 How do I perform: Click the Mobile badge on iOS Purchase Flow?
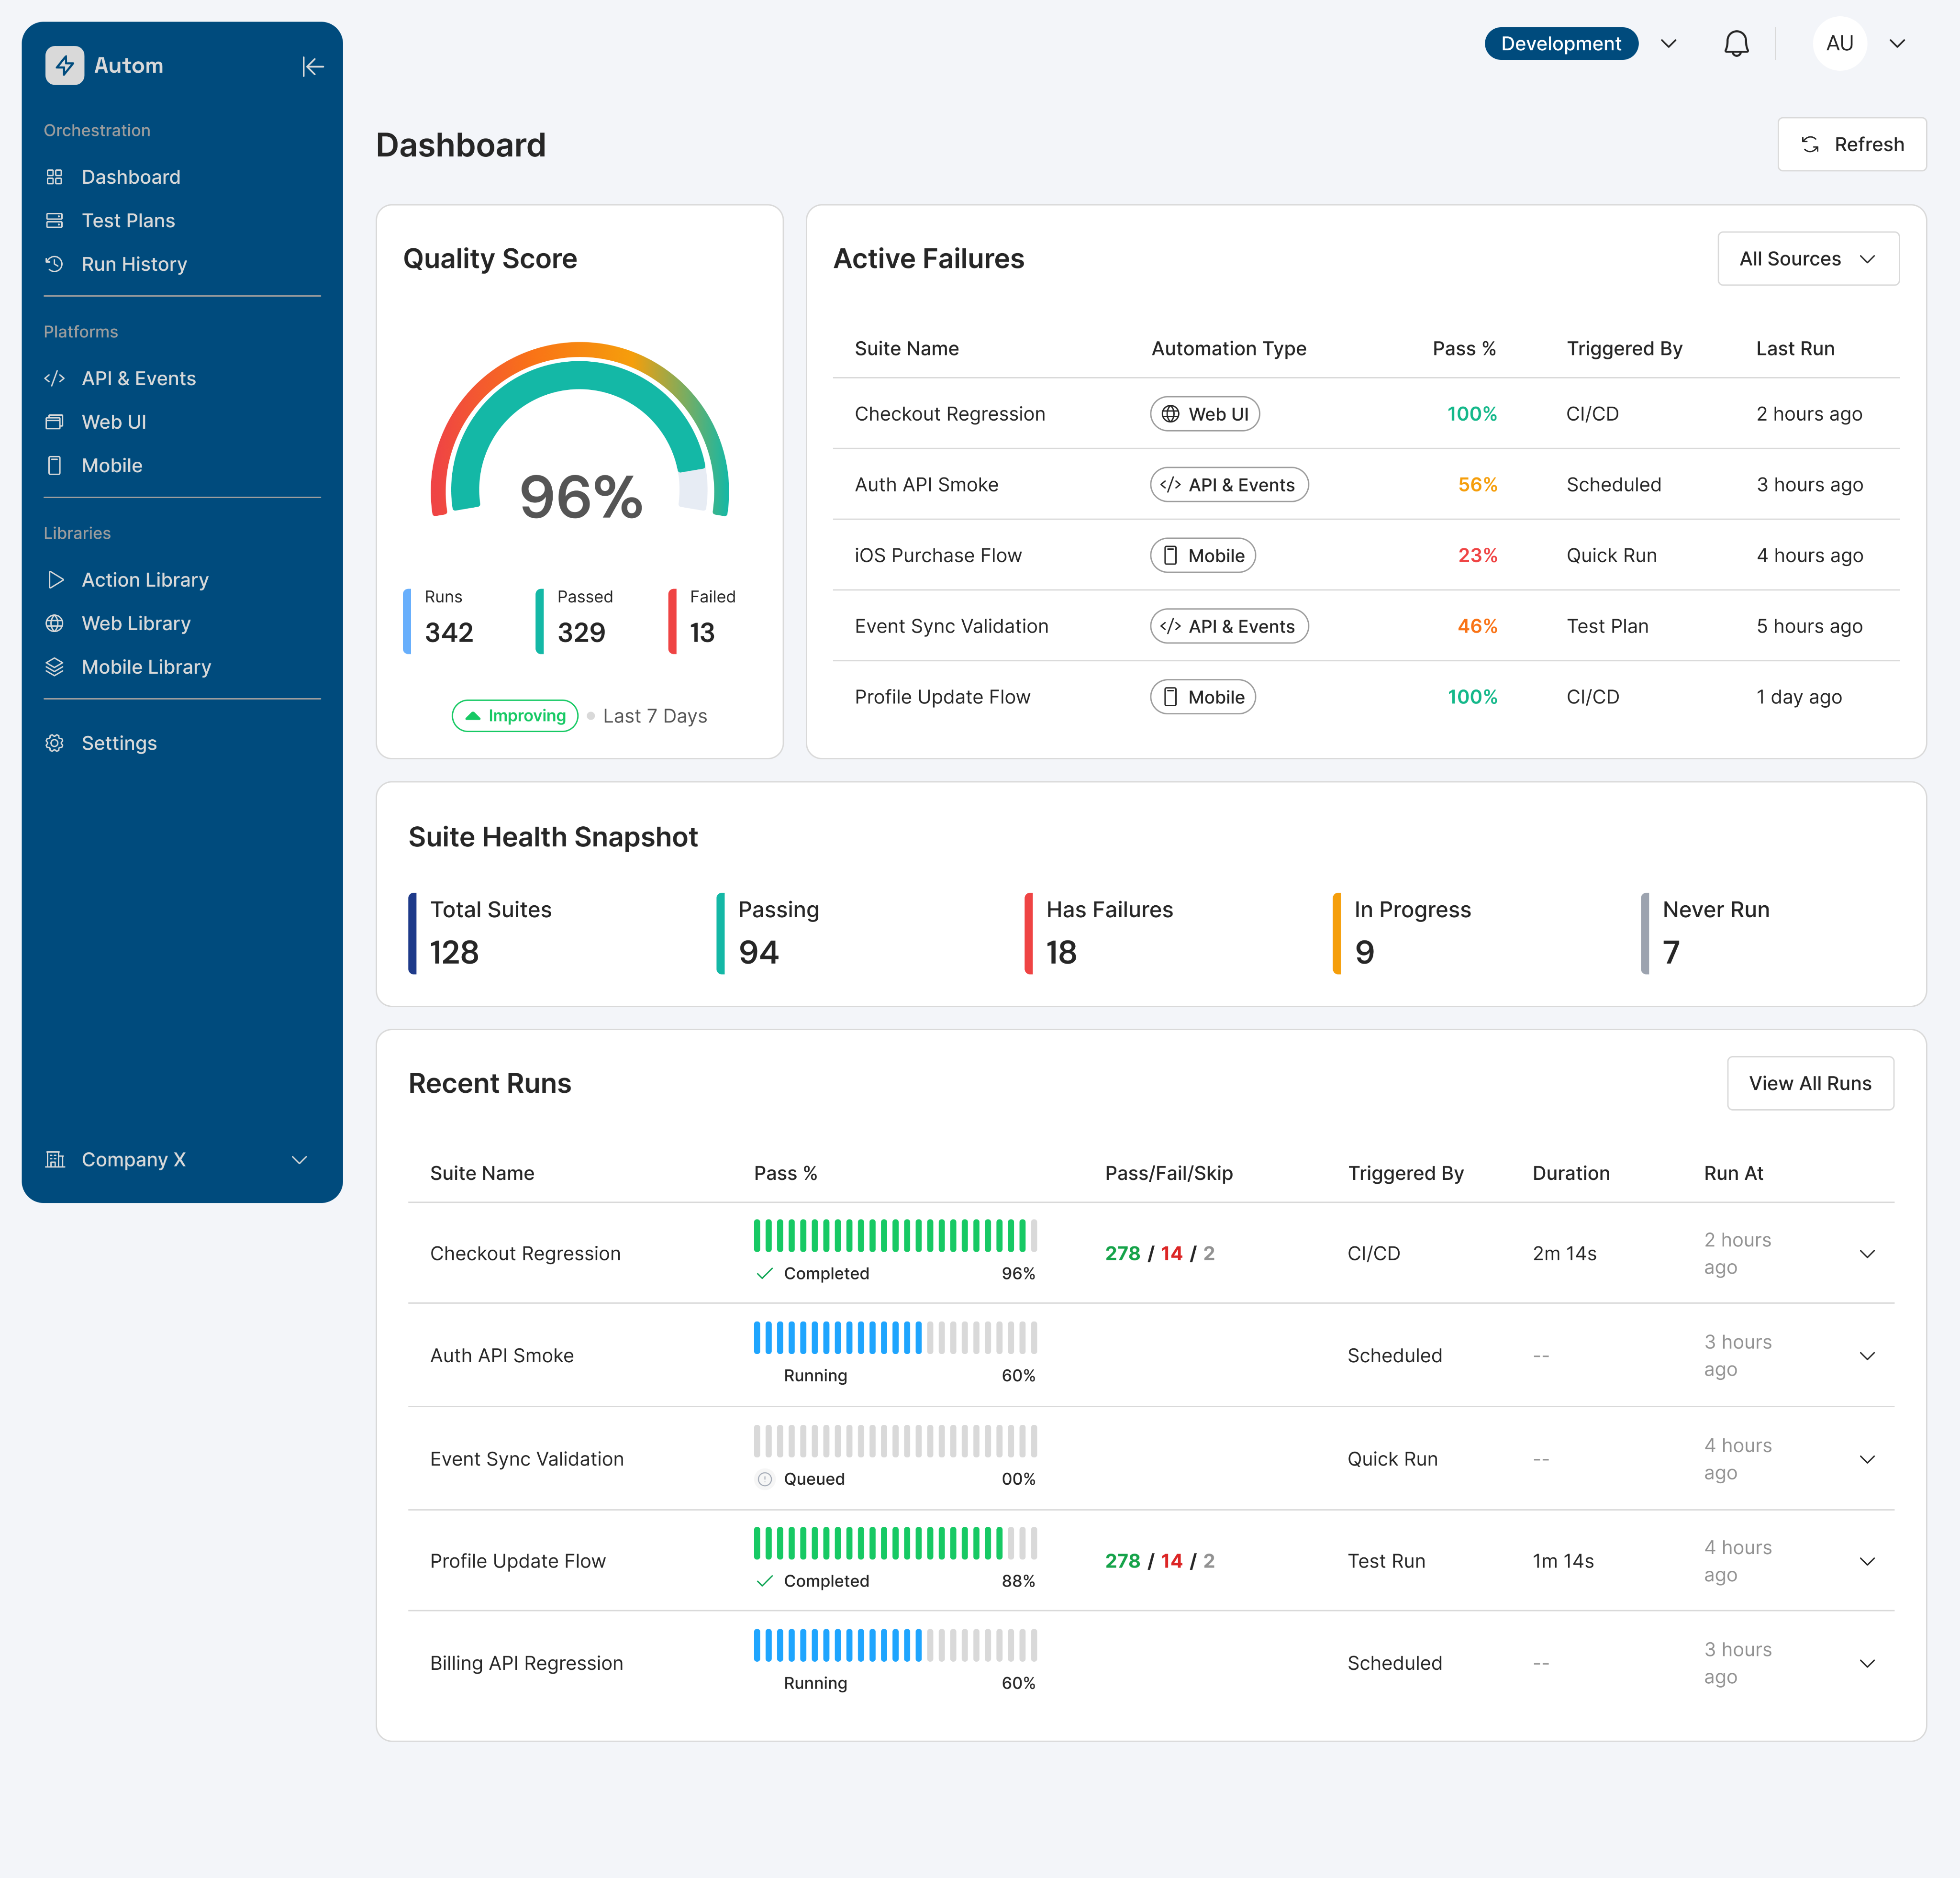[1202, 555]
